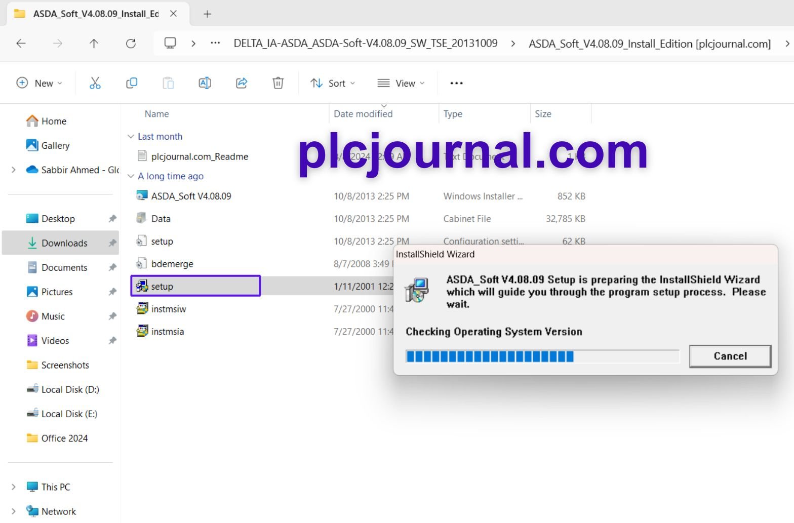This screenshot has height=523, width=794.
Task: Close the ASDA_Soft_V4.08.09_Install_Ed tab
Action: [173, 14]
